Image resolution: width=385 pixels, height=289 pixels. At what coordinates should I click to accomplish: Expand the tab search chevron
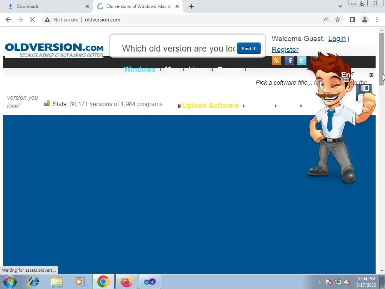pyautogui.click(x=340, y=6)
